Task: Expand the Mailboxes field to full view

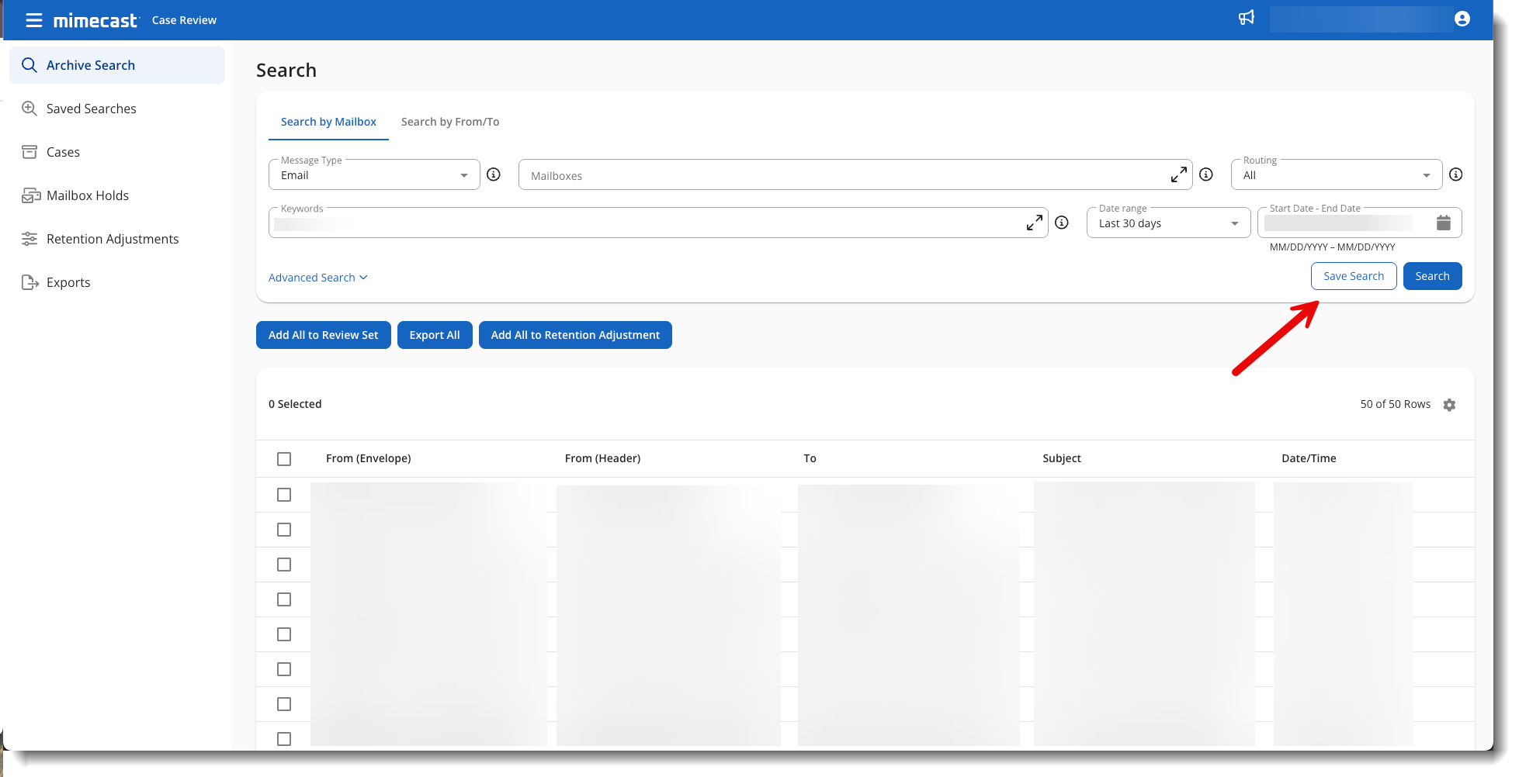Action: click(1178, 174)
